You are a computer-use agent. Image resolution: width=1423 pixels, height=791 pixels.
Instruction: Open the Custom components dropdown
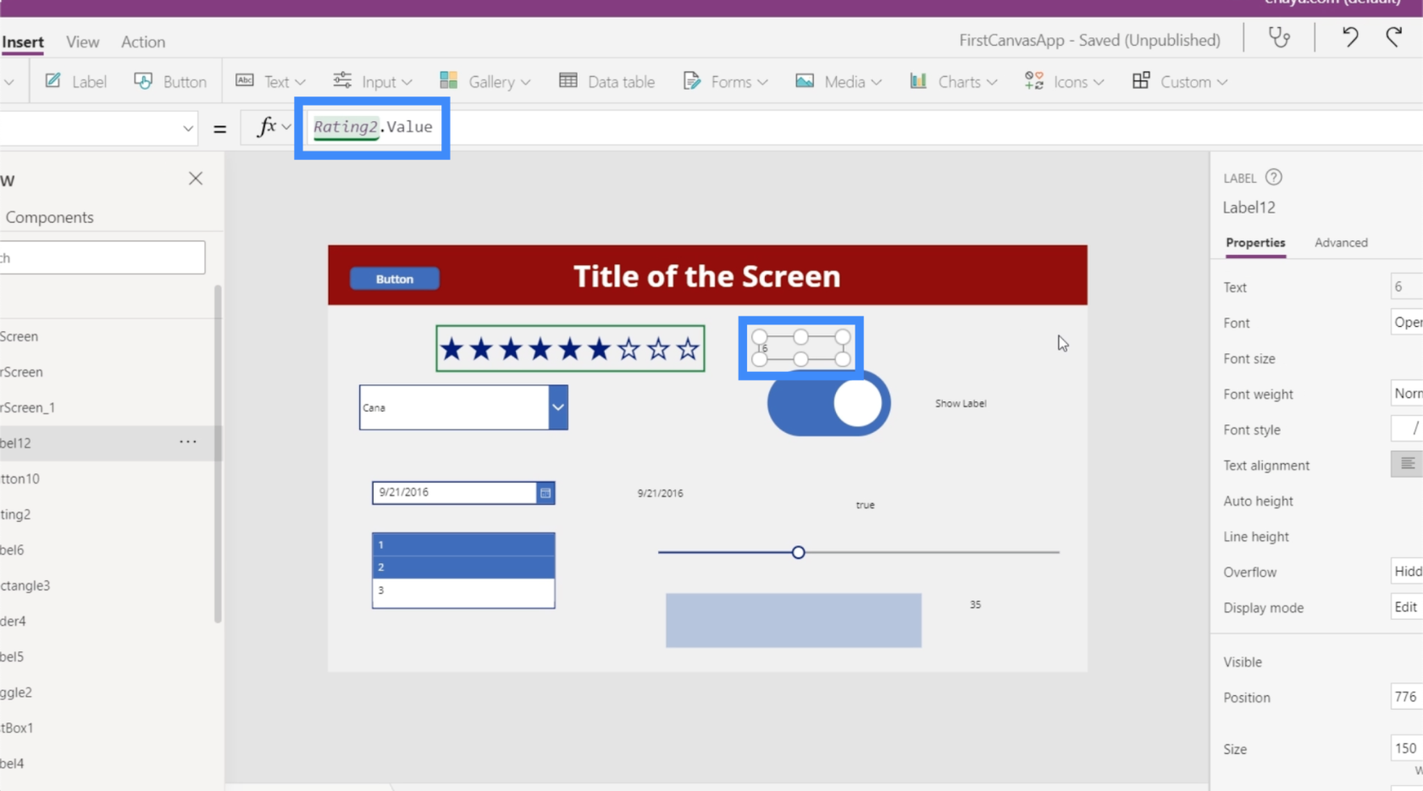[x=1180, y=81]
